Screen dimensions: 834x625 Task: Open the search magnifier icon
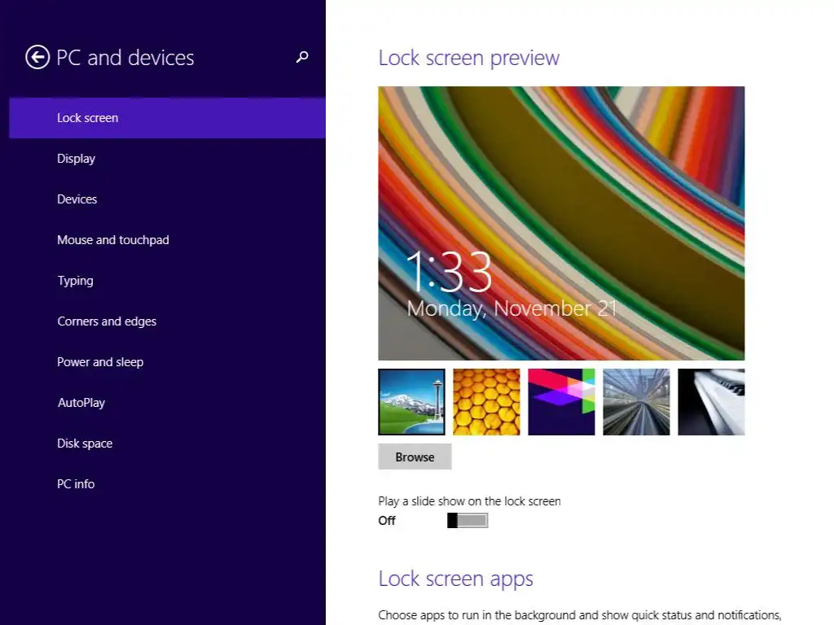(302, 57)
